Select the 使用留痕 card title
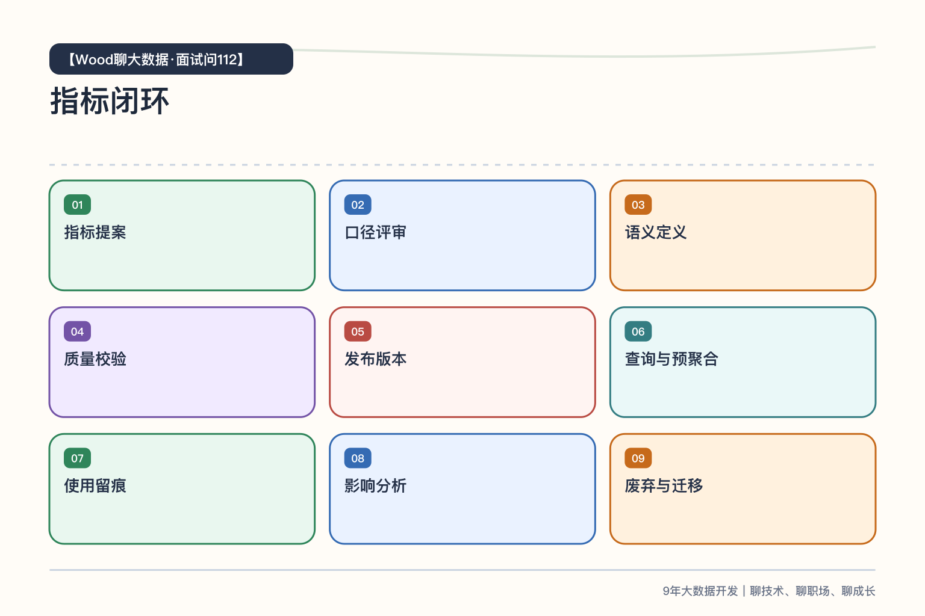 pyautogui.click(x=95, y=486)
